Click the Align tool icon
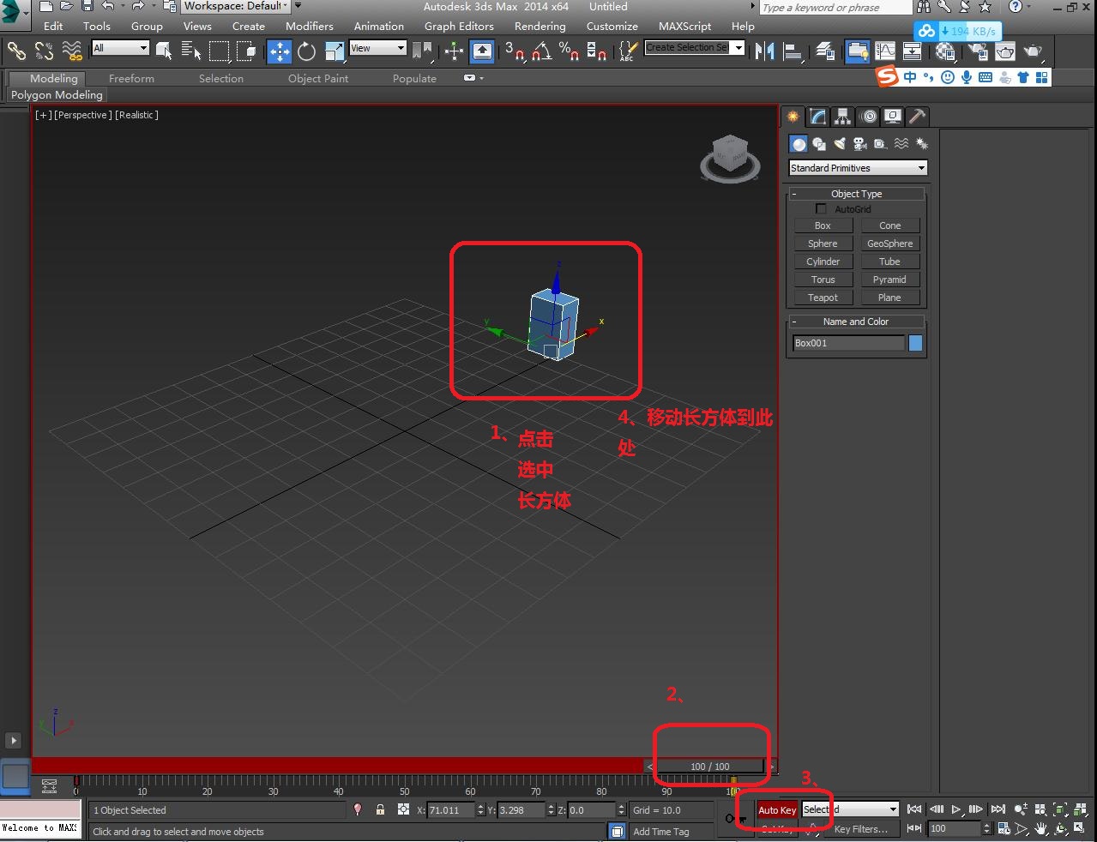 pos(792,51)
